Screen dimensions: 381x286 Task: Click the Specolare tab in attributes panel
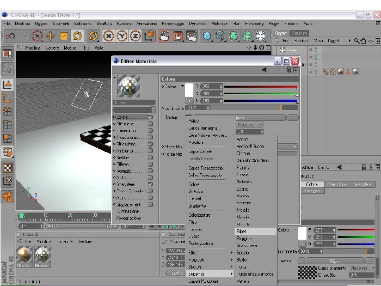point(362,184)
